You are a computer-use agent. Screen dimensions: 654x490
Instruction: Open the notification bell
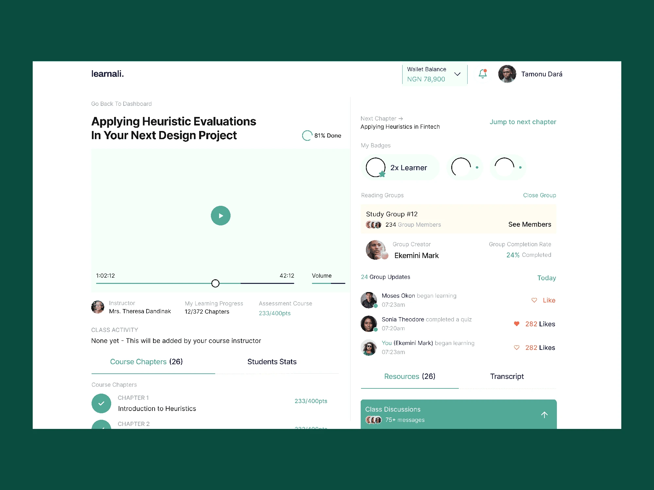point(483,74)
